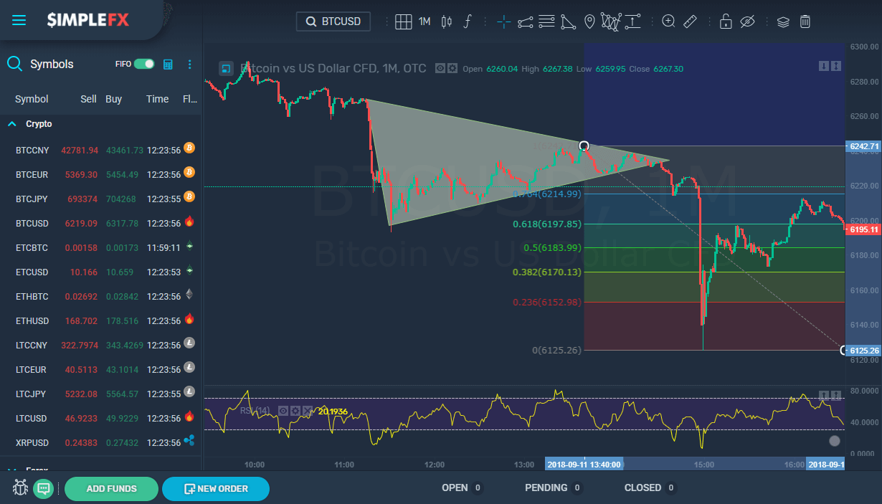Select the Fibonacci drawing's top anchor circle
Image resolution: width=882 pixels, height=504 pixels.
pos(584,146)
